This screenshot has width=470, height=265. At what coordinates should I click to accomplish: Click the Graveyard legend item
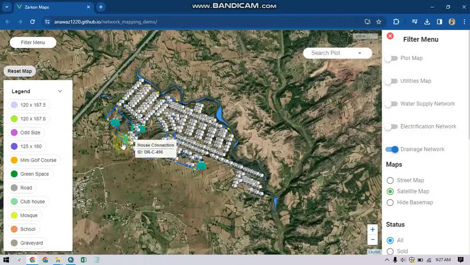point(28,243)
